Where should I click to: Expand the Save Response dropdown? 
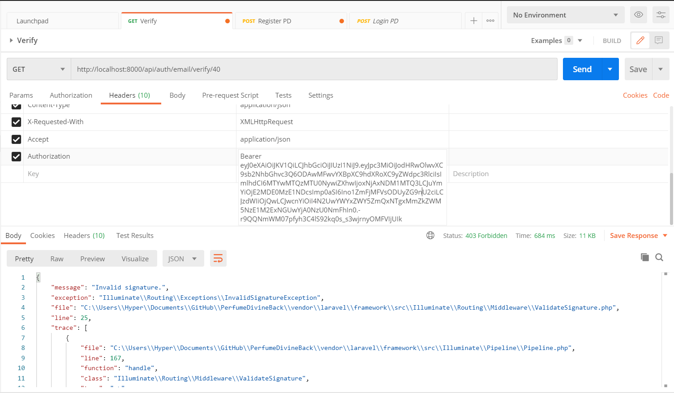[666, 235]
